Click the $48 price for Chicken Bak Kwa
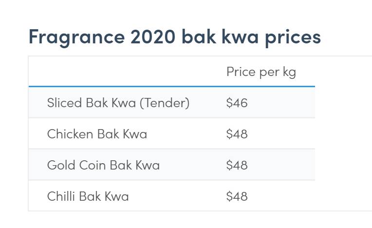Image resolution: width=372 pixels, height=228 pixels. point(237,134)
